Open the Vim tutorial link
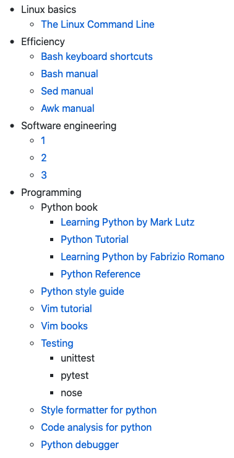The width and height of the screenshot is (234, 458). [66, 309]
